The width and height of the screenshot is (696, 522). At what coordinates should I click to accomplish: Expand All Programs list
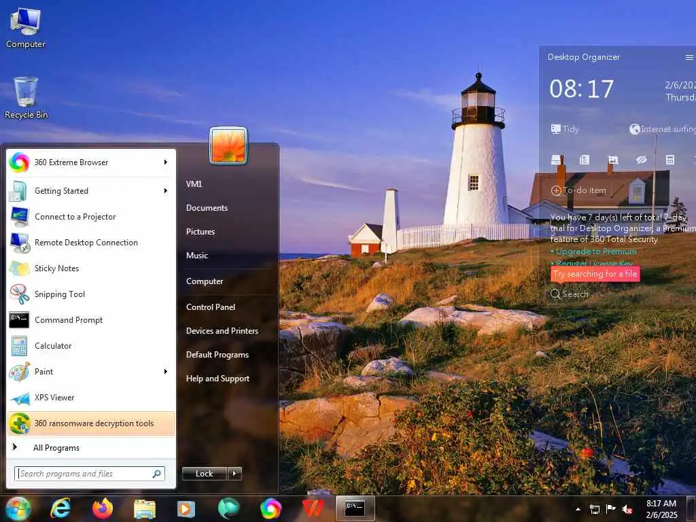(x=91, y=448)
